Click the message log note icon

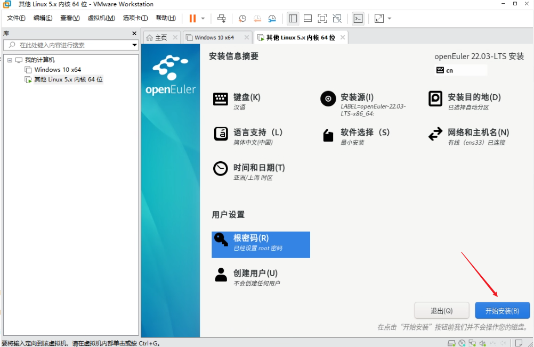[519, 343]
